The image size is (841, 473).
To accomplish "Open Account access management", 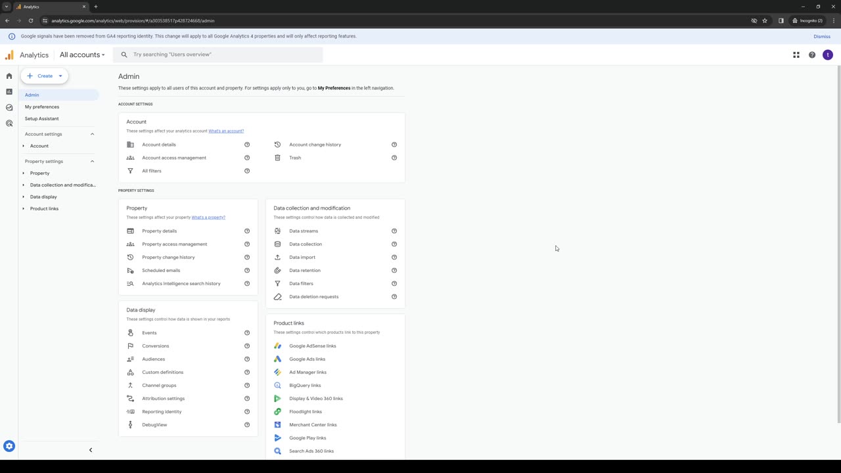I will pyautogui.click(x=174, y=158).
